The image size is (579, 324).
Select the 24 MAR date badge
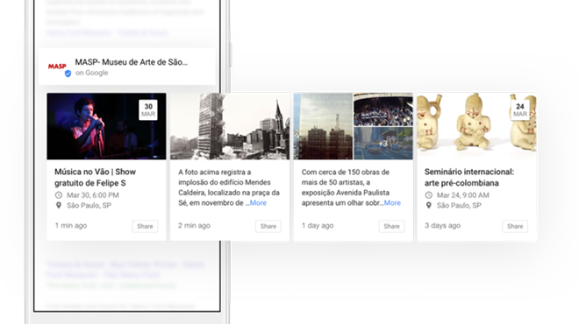520,109
